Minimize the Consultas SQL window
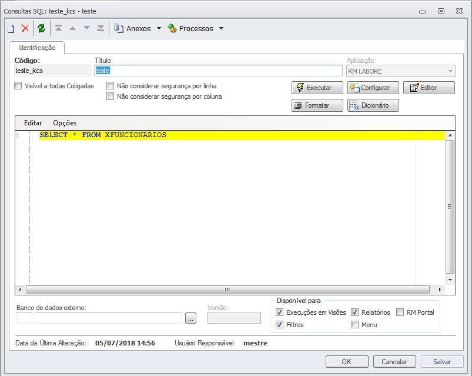472x376 pixels. coord(423,11)
